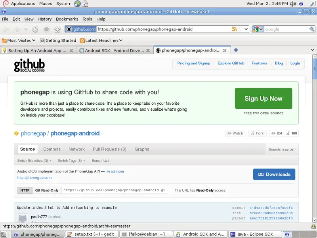Open the Tools menu
The image size is (317, 238).
(87, 19)
